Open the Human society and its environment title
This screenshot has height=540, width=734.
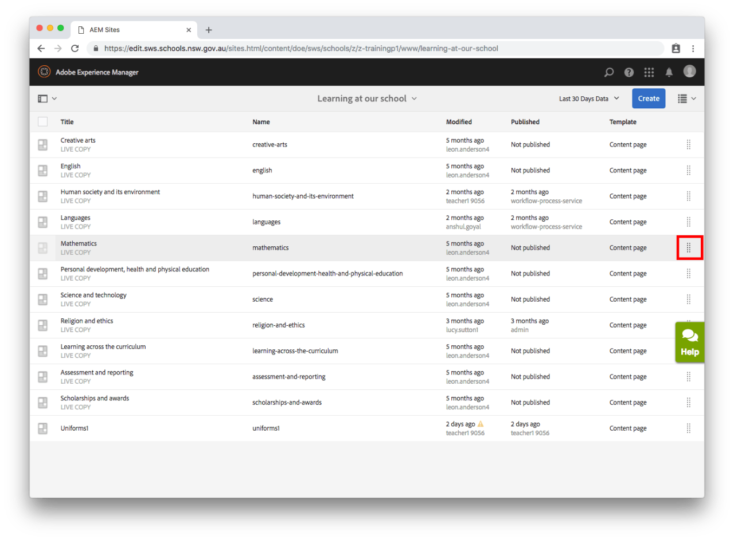coord(110,192)
